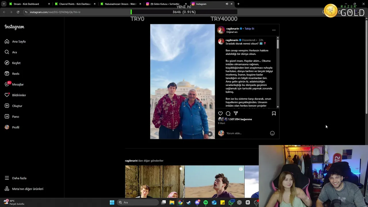368x207 pixels.
Task: Open the ragibnarin username in the post header
Action: coord(233,28)
